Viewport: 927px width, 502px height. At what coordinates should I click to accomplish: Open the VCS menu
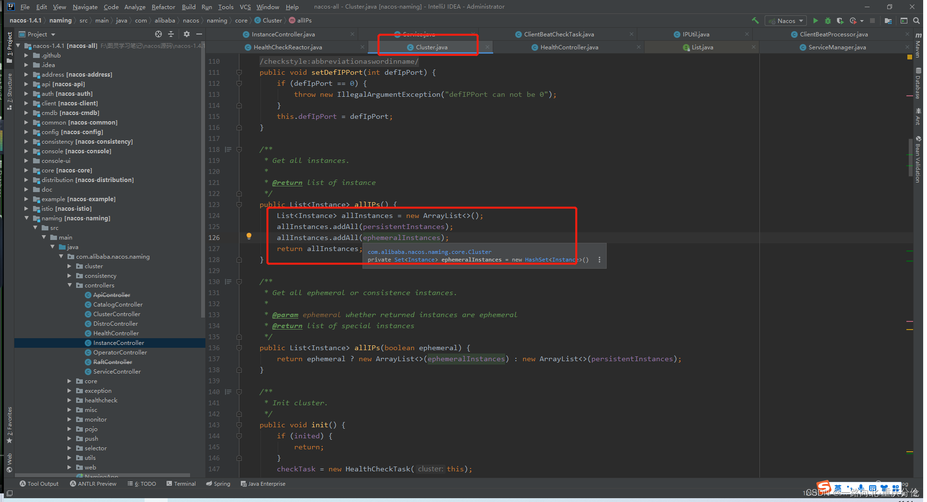245,7
